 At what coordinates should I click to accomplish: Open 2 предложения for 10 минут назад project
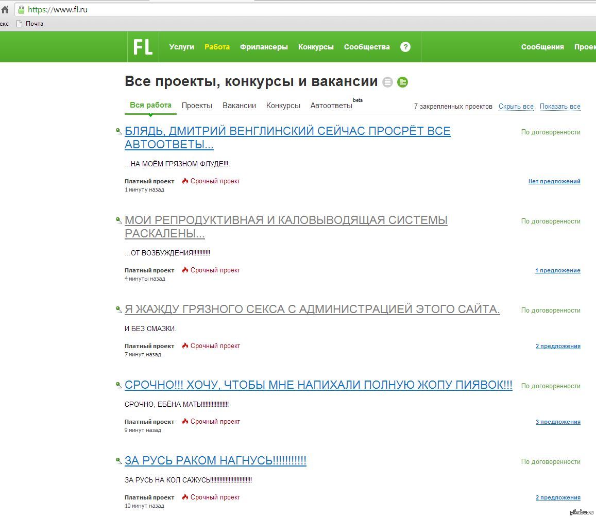pos(558,497)
